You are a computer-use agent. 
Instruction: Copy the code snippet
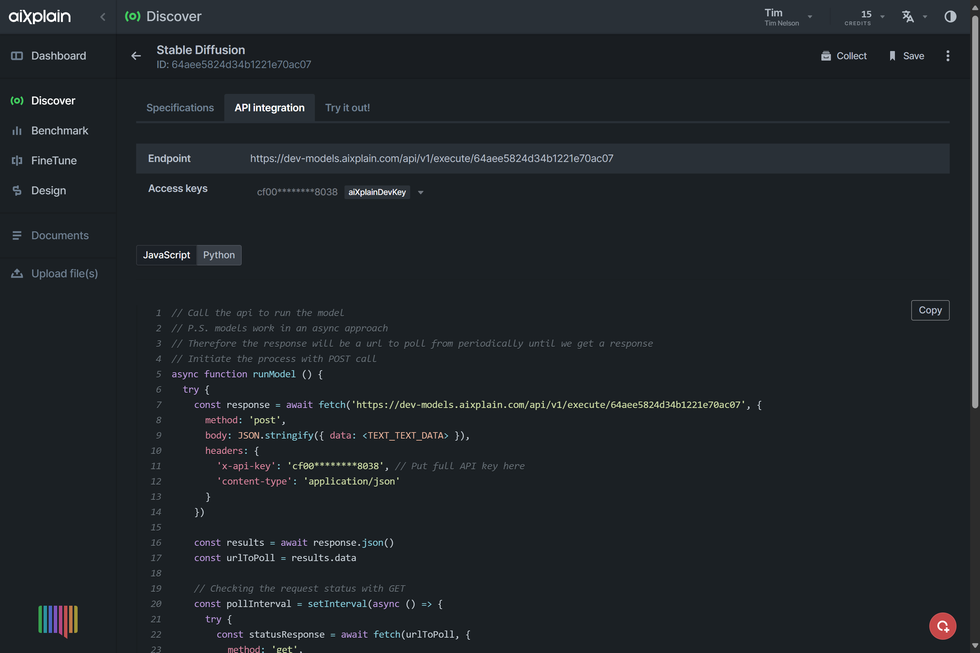tap(930, 310)
